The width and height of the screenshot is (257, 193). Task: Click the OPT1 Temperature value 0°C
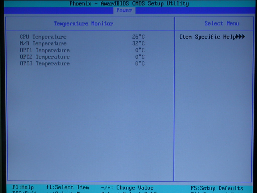coord(140,50)
